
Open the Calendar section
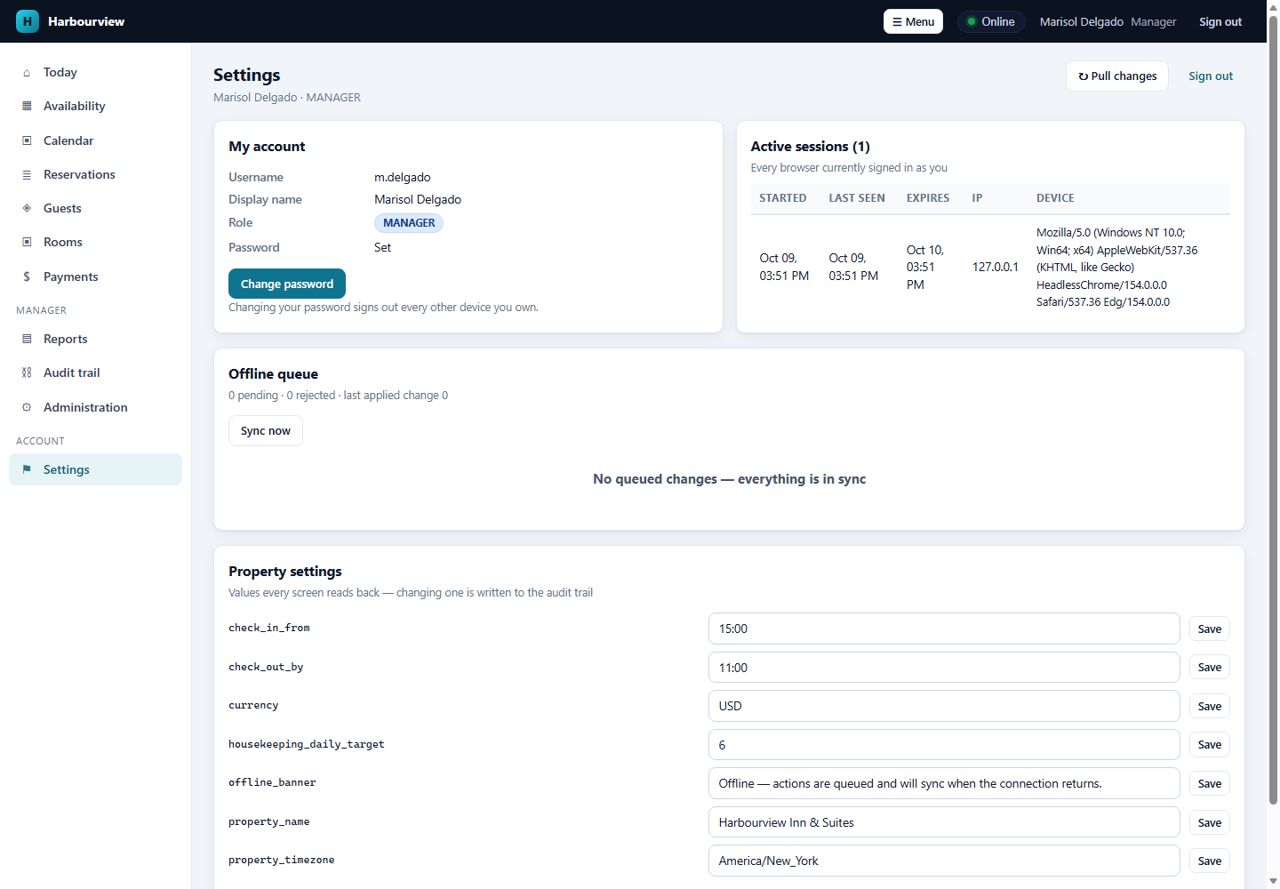pos(95,140)
